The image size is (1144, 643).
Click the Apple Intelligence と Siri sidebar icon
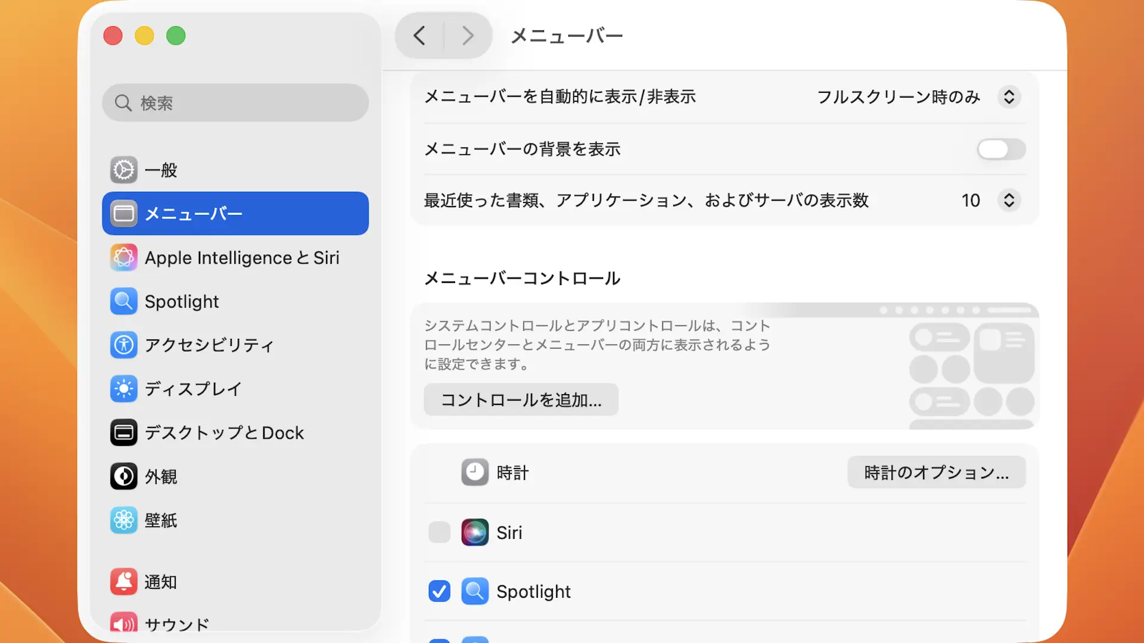pos(124,258)
